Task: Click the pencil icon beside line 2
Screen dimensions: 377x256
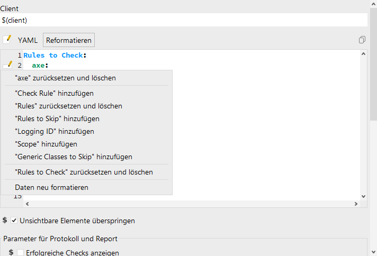Action: tap(8, 65)
